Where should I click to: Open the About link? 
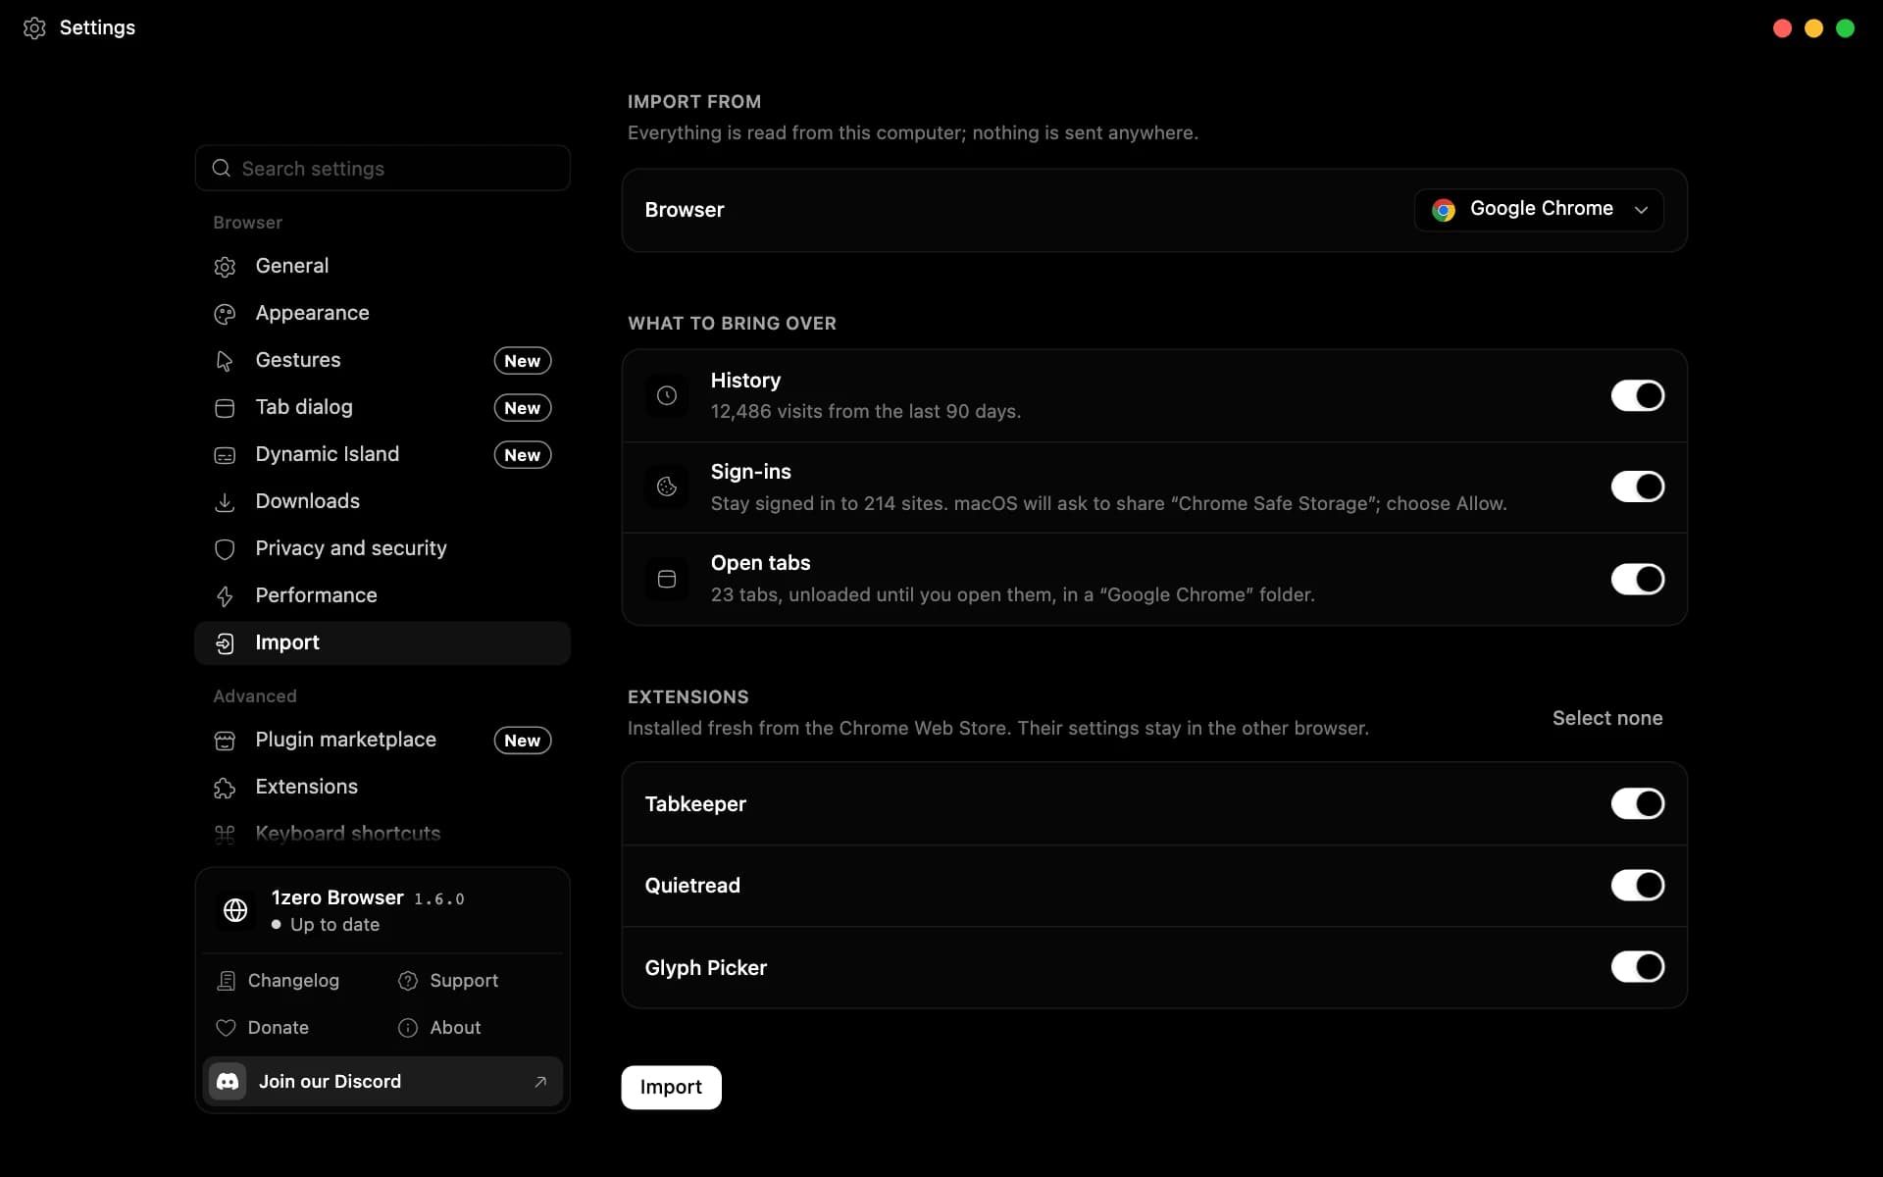pos(439,1028)
